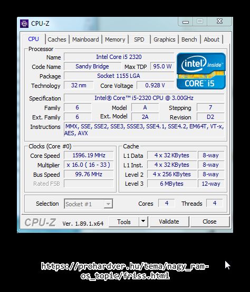The width and height of the screenshot is (250, 292).
Task: Click the Level 2 value '4 x 256 KBytes'
Action: pos(172,174)
